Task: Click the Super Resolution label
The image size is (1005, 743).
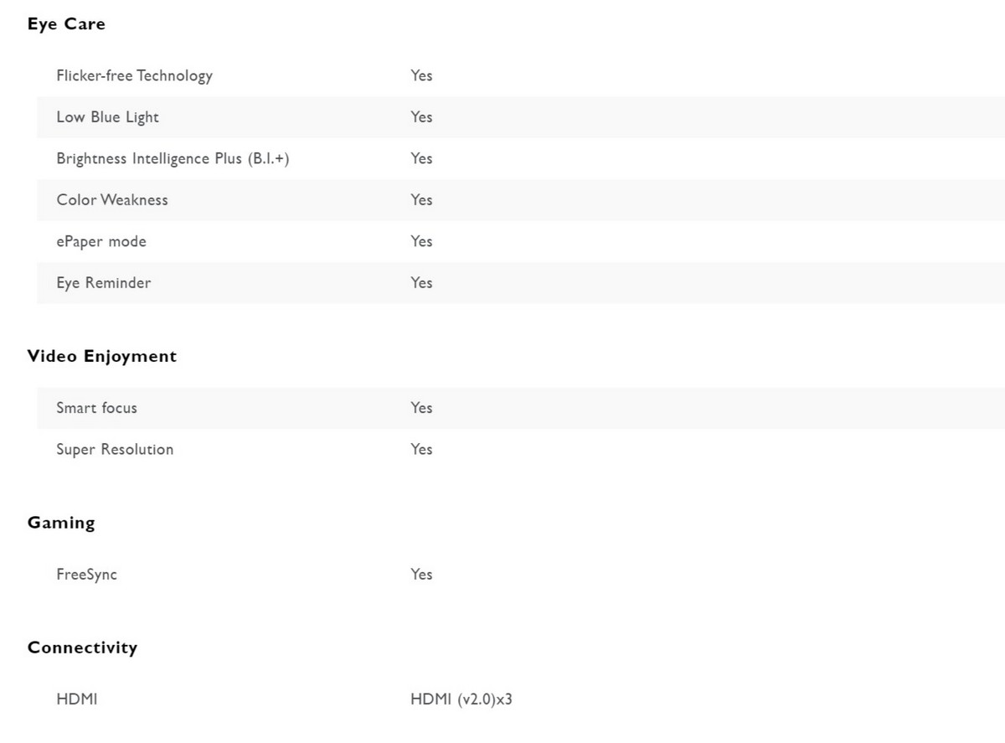Action: coord(115,449)
